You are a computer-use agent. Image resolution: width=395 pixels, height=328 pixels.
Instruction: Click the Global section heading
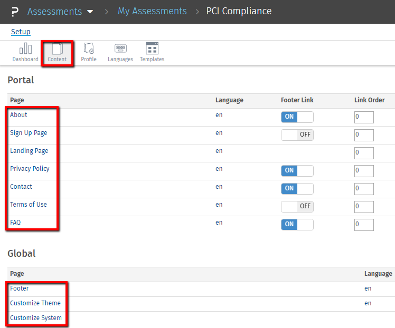pos(22,254)
